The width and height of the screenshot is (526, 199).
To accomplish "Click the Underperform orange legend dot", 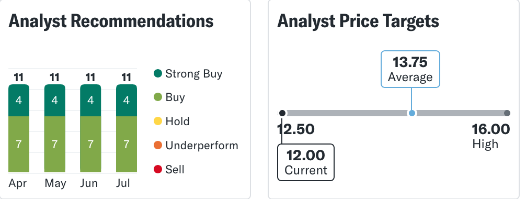I will coord(158,146).
